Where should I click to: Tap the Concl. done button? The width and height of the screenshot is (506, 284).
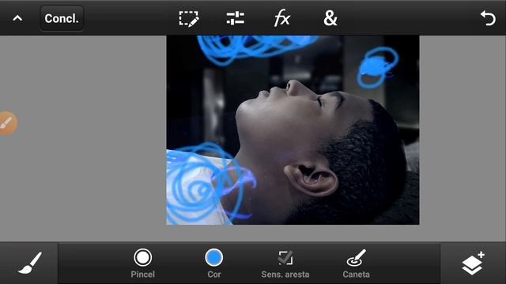pos(62,18)
